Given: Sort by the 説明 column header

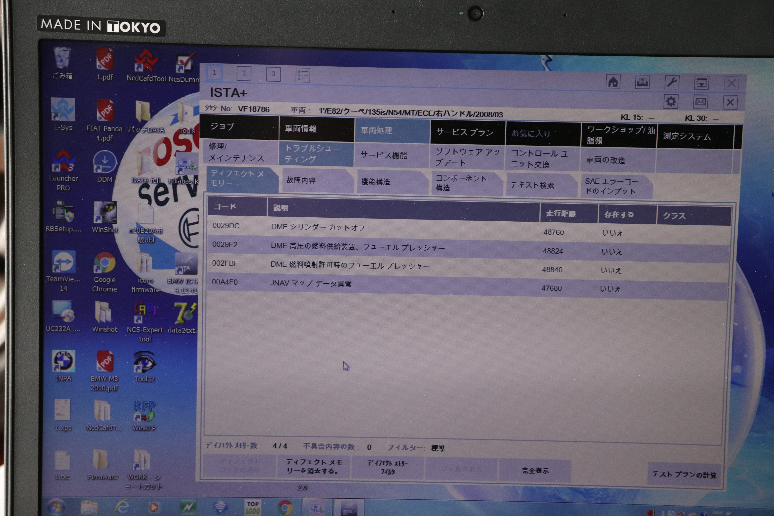Looking at the screenshot, I should 403,210.
